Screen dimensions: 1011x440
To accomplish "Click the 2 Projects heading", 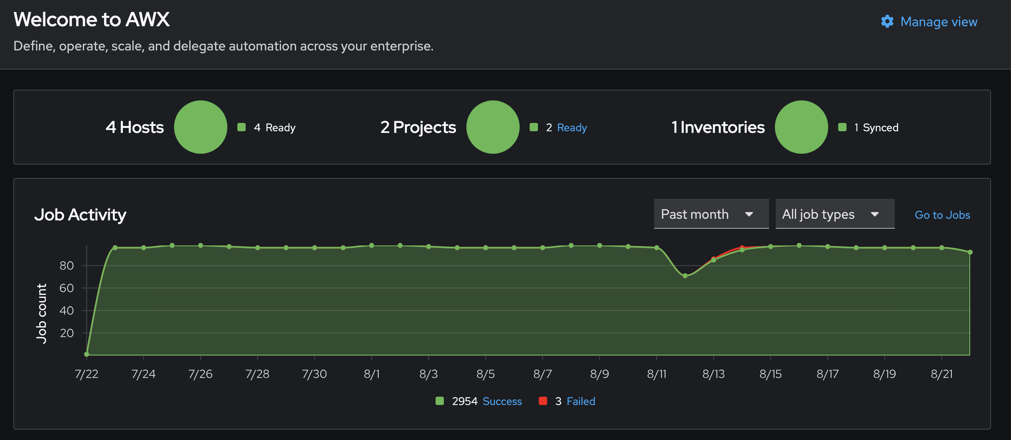I will (x=418, y=127).
